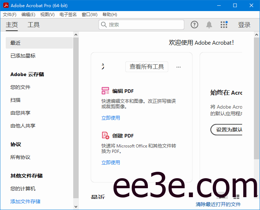Select 由他人共享 in the sidebar
The width and height of the screenshot is (260, 210).
click(x=23, y=126)
